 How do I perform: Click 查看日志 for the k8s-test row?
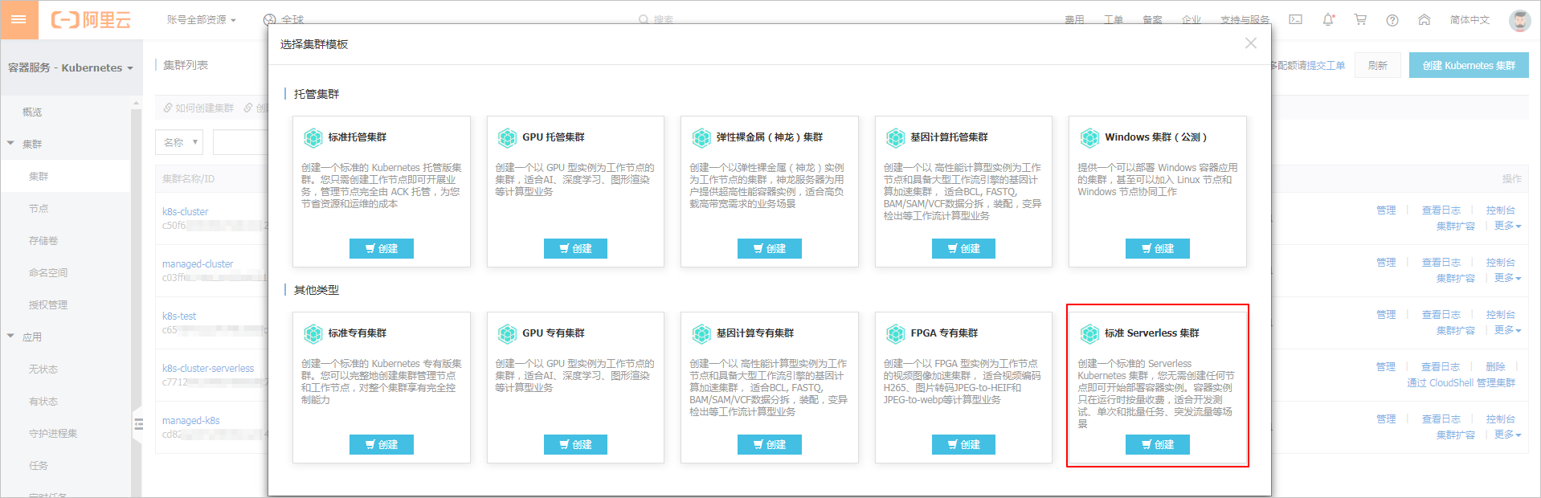(1441, 314)
